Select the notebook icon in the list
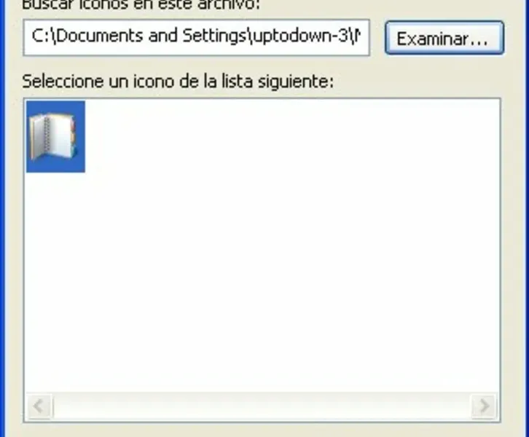Screen dimensions: 529x437 click(55, 137)
